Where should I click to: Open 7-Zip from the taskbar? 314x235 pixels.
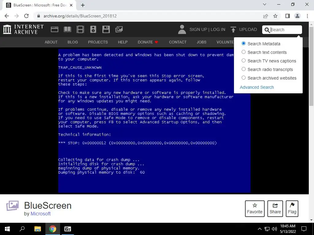[68, 229]
